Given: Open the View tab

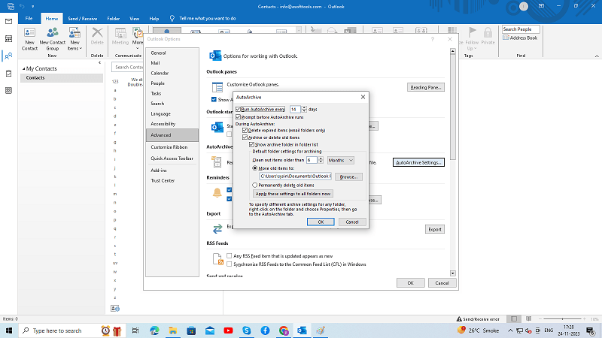Looking at the screenshot, I should 135,18.
